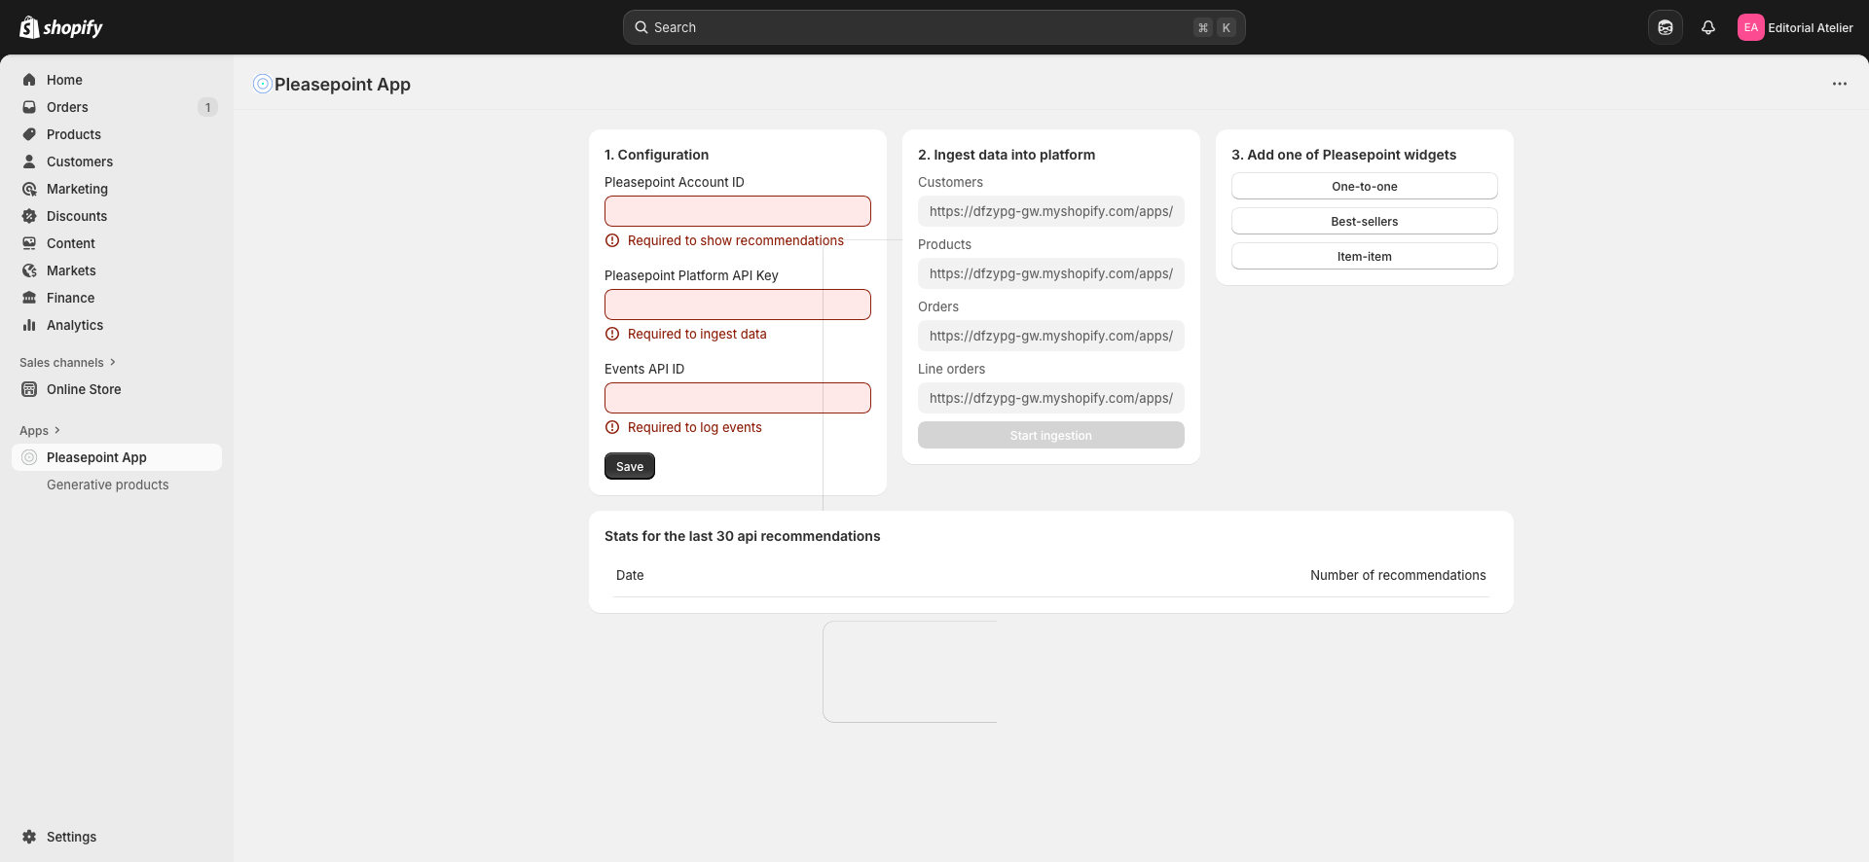Click the Orders inbox icon
The width and height of the screenshot is (1869, 862).
tap(29, 107)
